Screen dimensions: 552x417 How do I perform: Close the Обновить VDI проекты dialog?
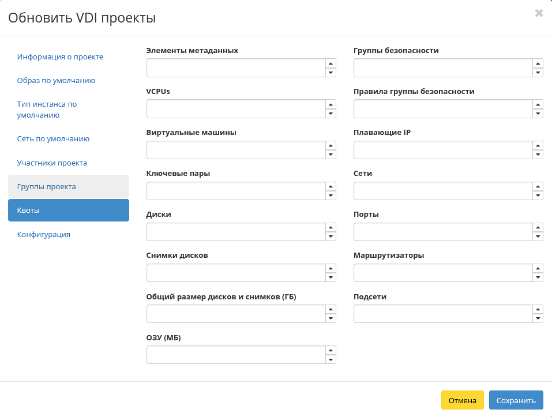point(539,13)
